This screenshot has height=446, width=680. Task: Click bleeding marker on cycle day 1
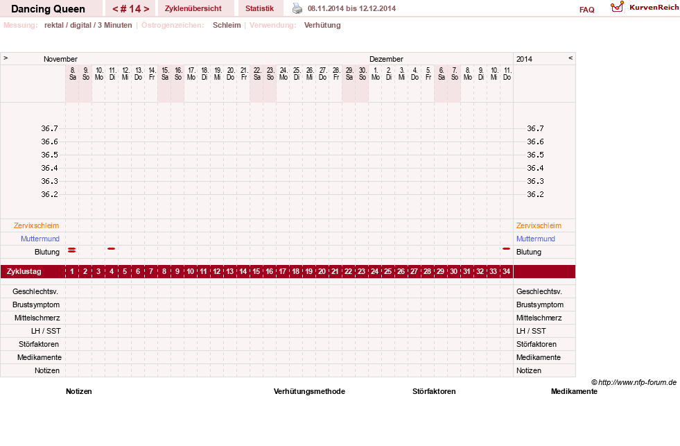[72, 250]
